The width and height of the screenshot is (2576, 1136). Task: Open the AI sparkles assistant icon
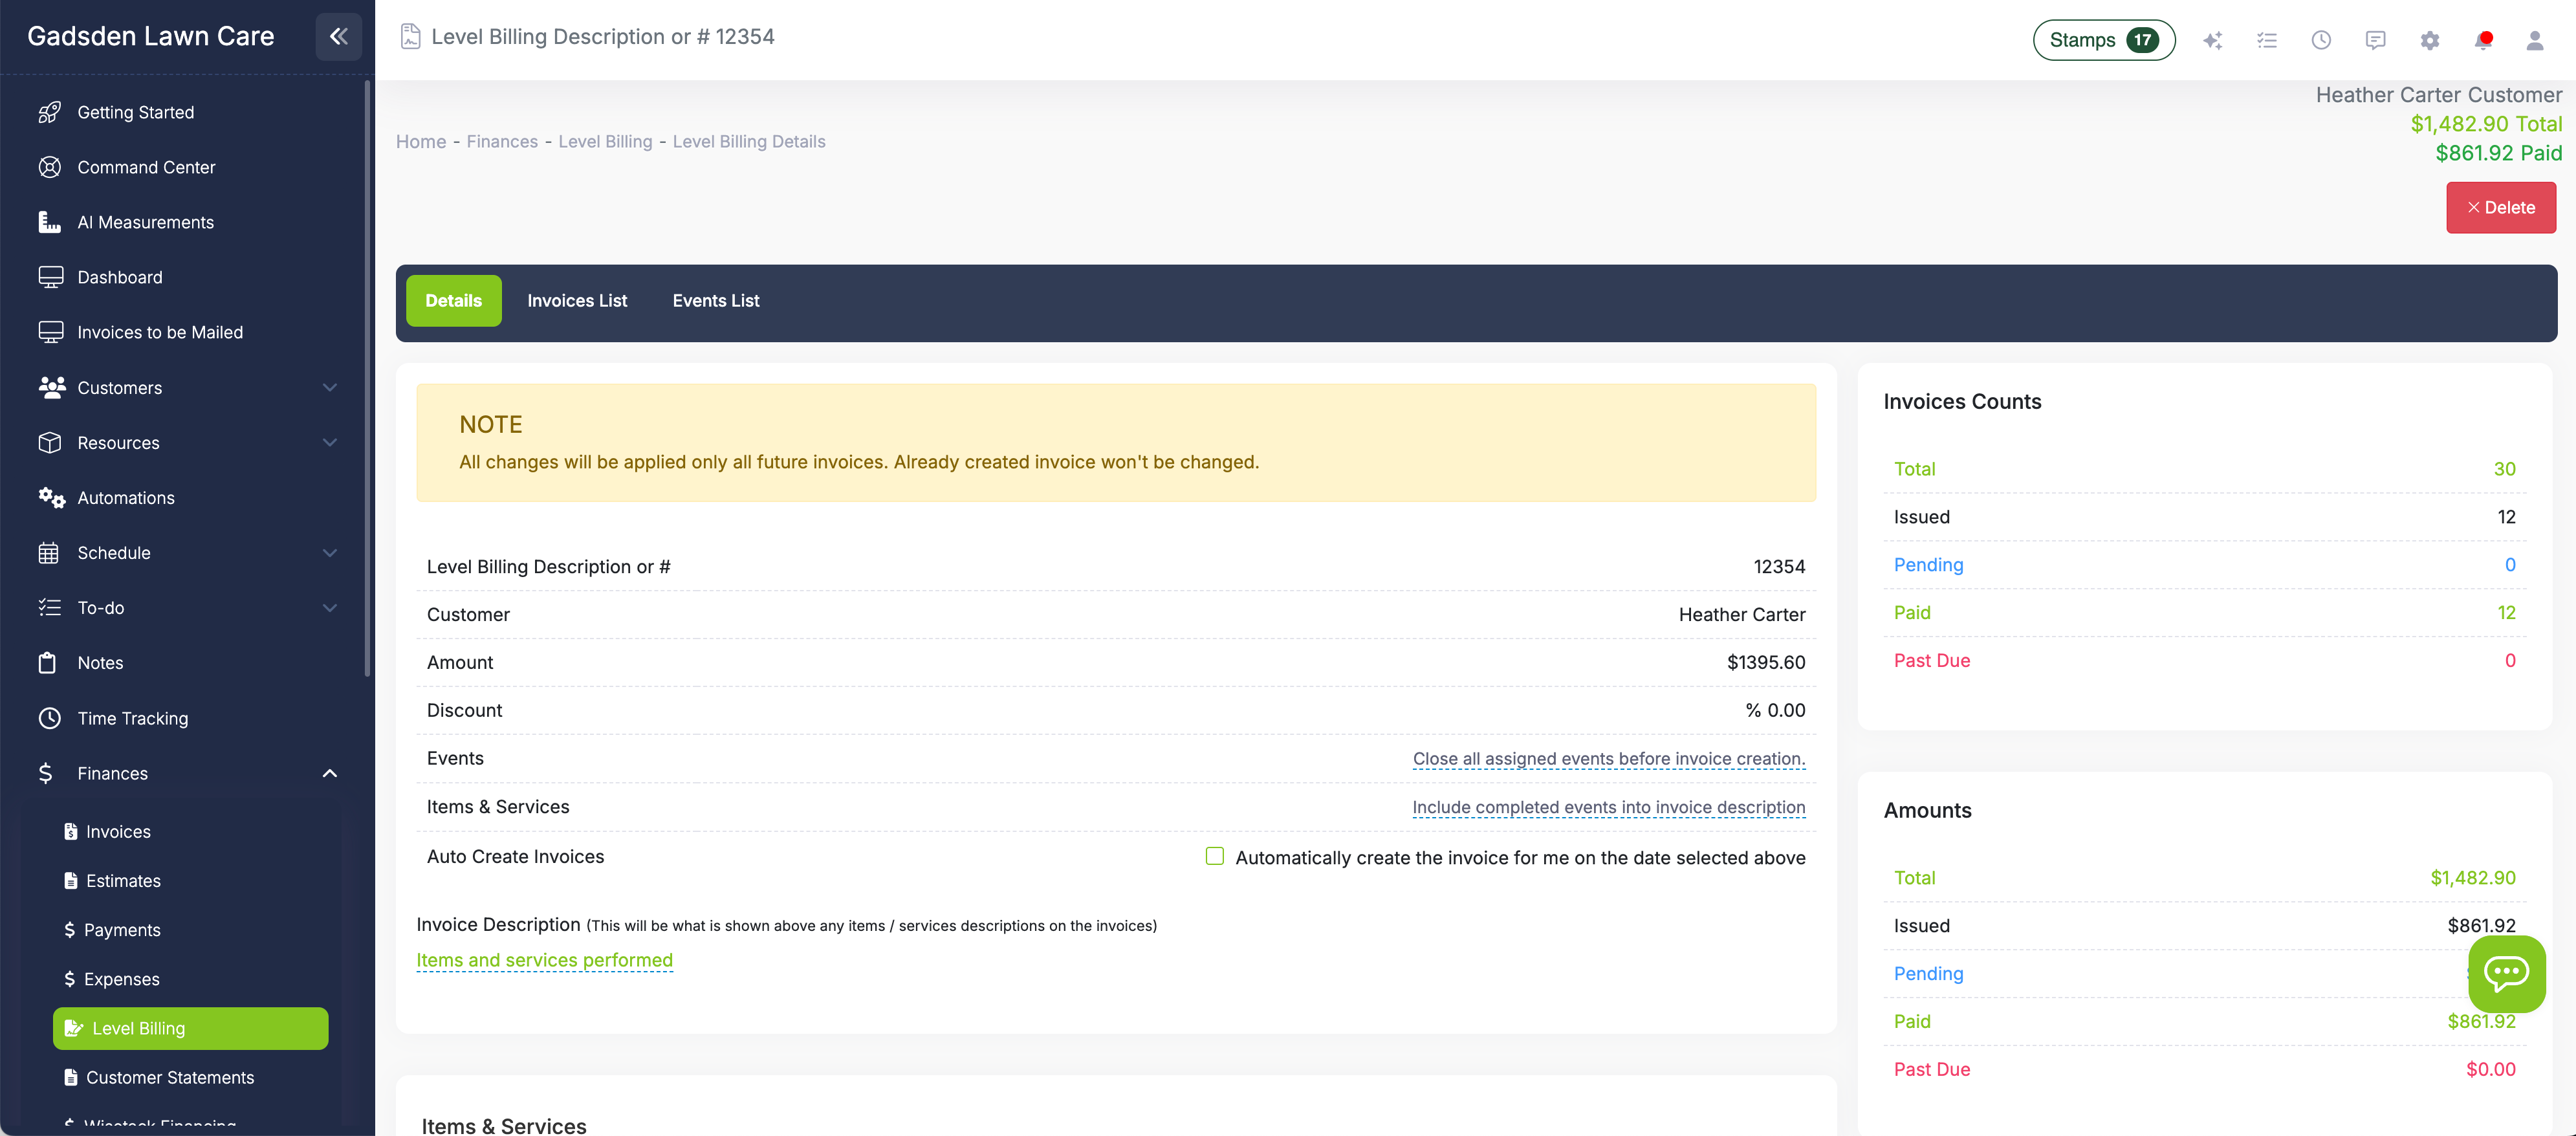click(2213, 40)
